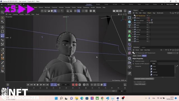Expand the glasses object in tree
The image size is (179, 101).
tap(133, 34)
